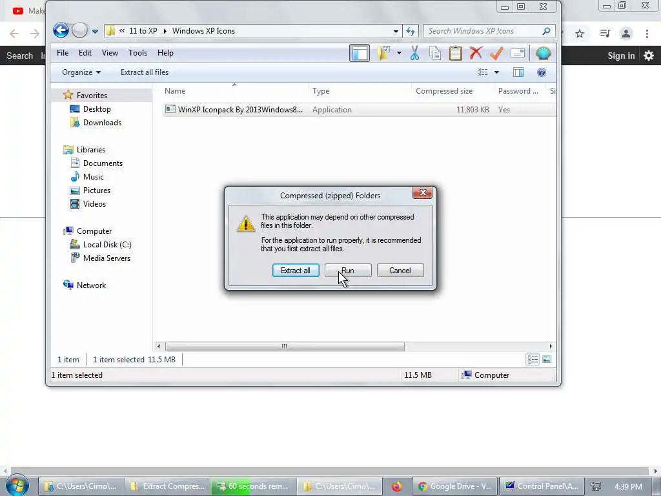Click the red X Delete icon
This screenshot has height=496, width=661.
476,53
